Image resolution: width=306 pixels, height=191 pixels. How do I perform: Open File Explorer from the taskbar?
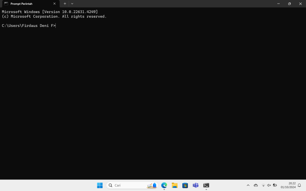point(175,185)
